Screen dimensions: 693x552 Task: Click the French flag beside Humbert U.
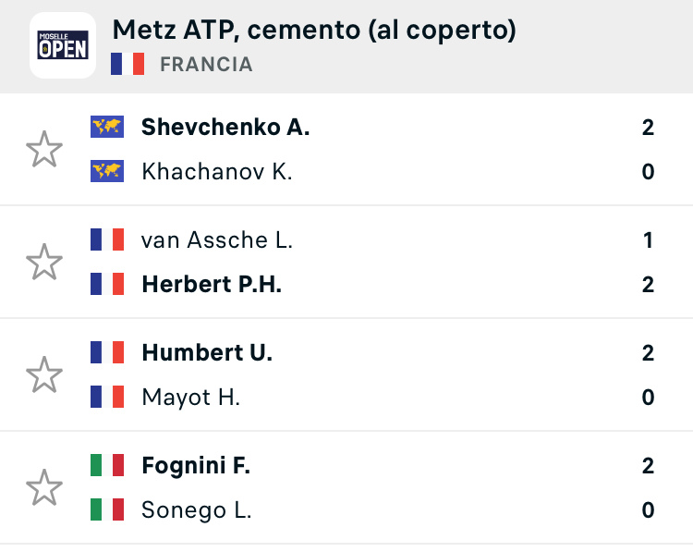point(107,352)
